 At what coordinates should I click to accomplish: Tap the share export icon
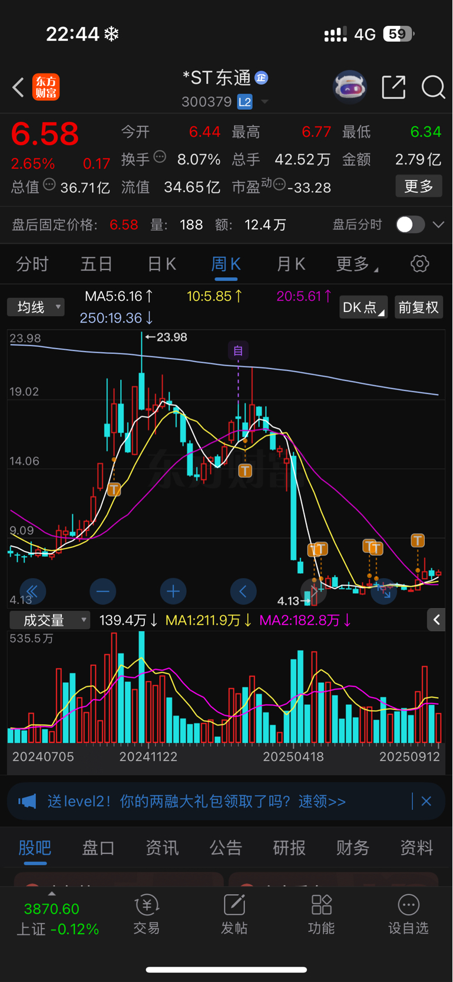[394, 87]
